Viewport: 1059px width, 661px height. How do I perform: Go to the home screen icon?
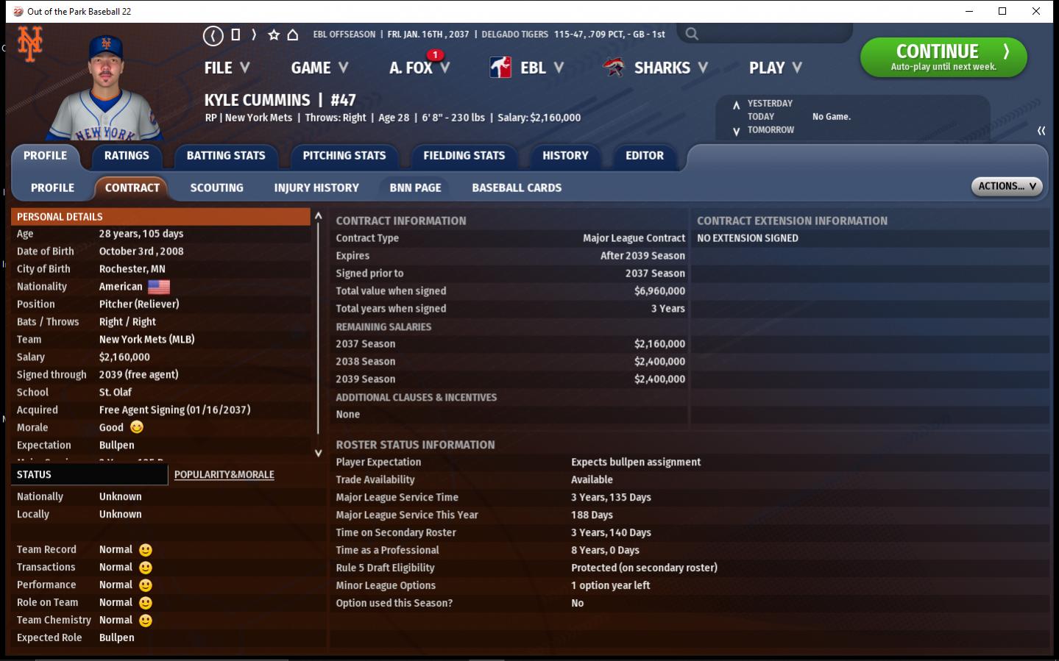pyautogui.click(x=292, y=35)
